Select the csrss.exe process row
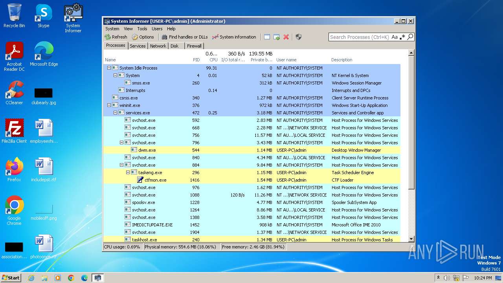Image resolution: width=503 pixels, height=283 pixels. pyautogui.click(x=251, y=98)
